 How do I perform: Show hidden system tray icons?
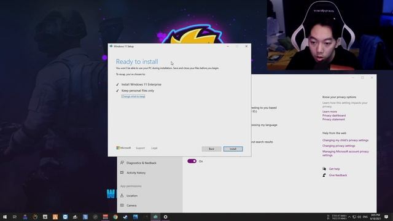(349, 217)
